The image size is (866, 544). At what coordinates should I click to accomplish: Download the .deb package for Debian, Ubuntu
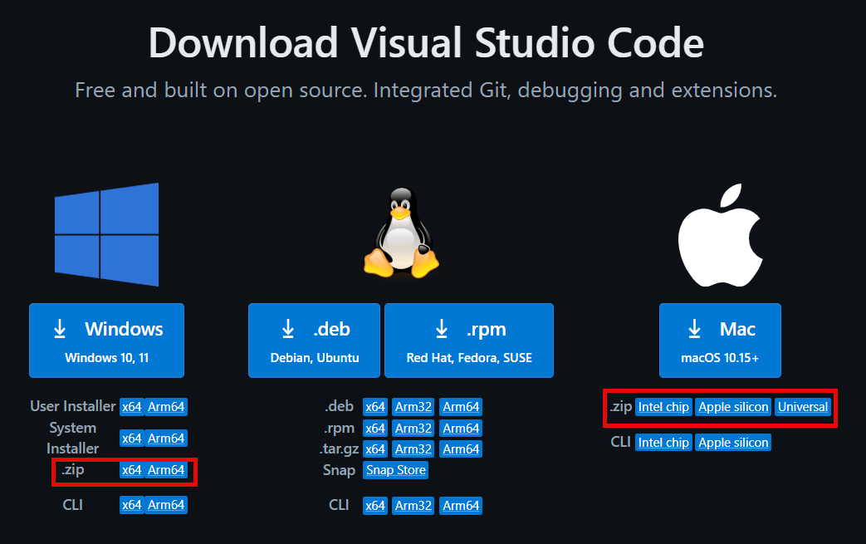click(x=314, y=341)
